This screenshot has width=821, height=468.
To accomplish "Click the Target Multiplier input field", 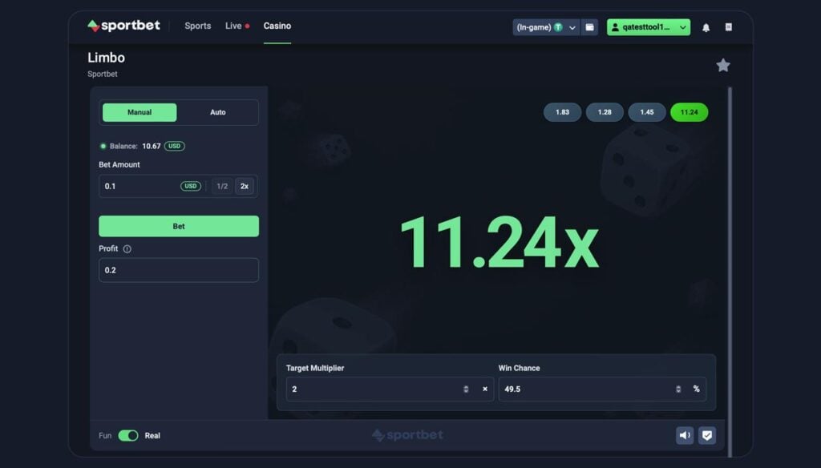I will 390,389.
